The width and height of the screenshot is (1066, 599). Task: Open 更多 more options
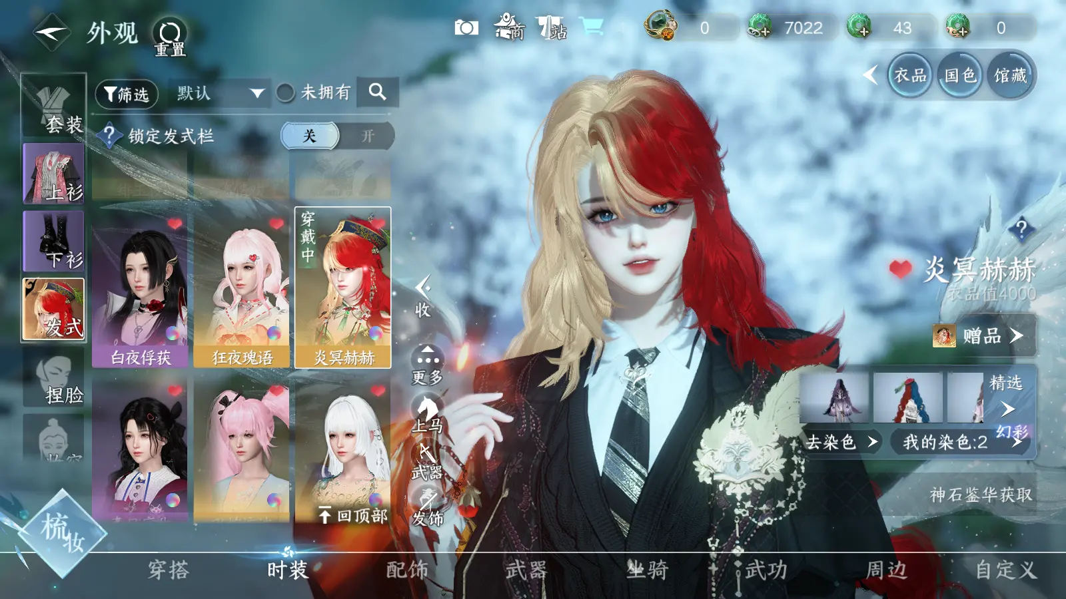pyautogui.click(x=427, y=365)
